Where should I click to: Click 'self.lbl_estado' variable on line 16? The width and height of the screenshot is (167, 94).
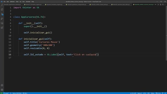tap(33, 55)
